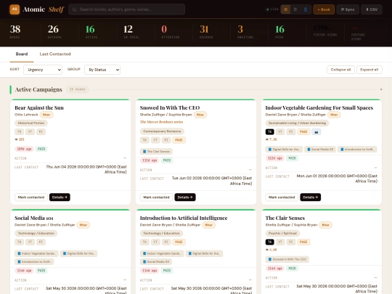This screenshot has height=294, width=392.
Task: Expand the Action row on The Clair Senses
Action: pos(322,278)
